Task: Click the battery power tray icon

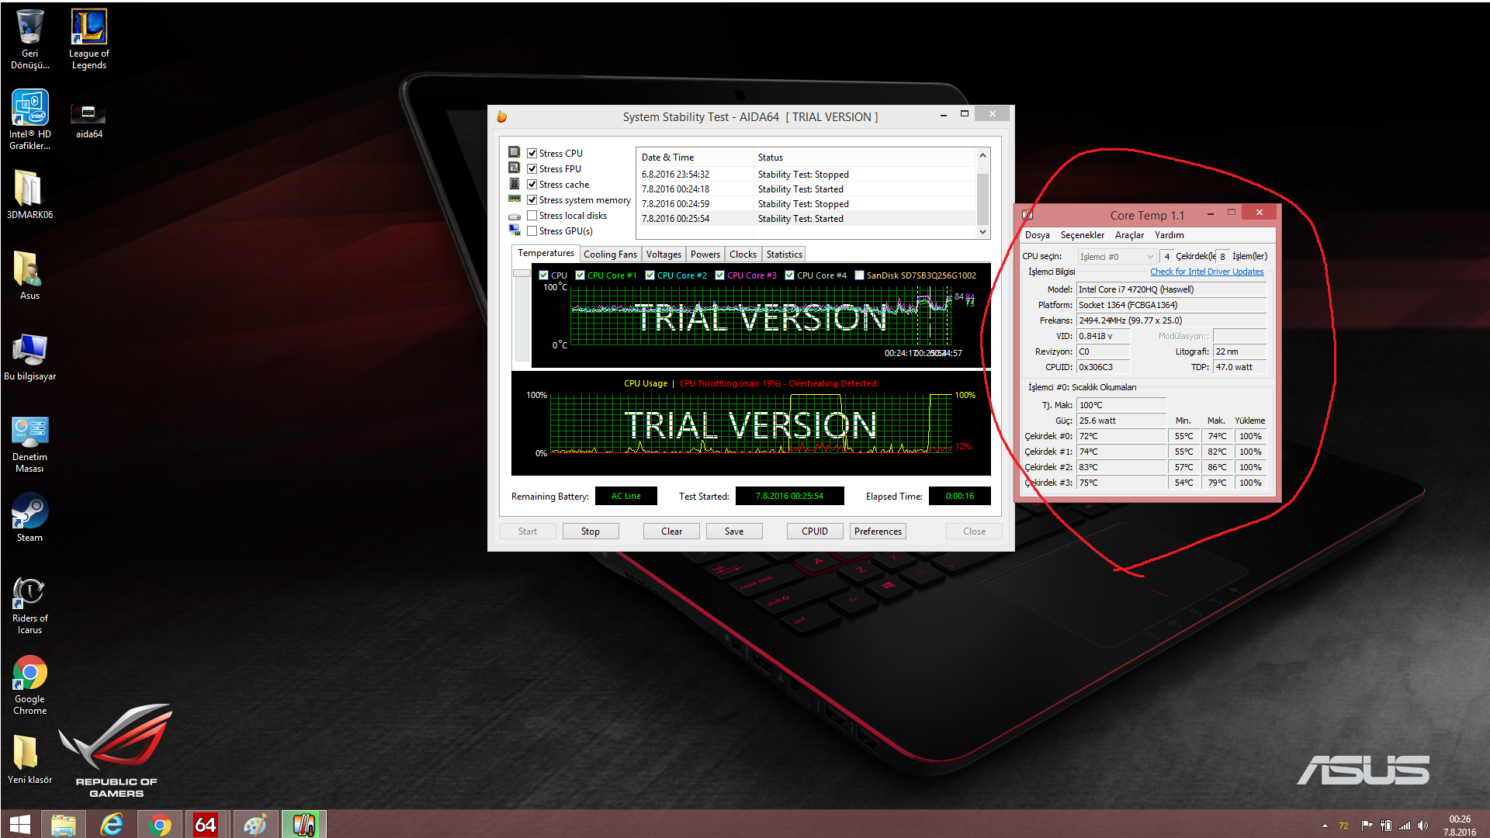Action: click(1386, 826)
